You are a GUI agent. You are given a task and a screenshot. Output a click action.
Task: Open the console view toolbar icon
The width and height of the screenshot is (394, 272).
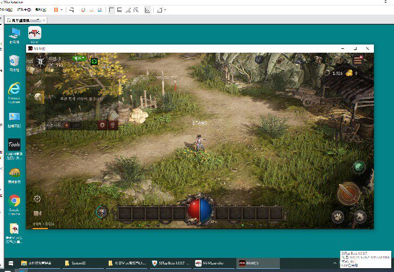coord(147,10)
